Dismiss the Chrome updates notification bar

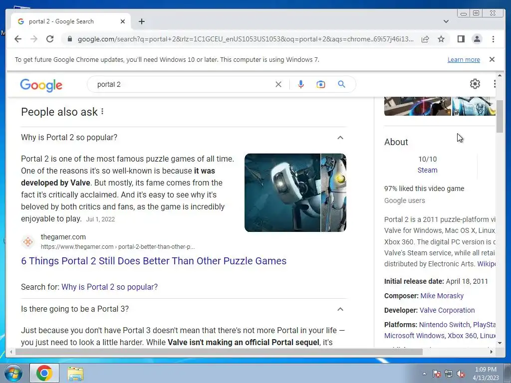(492, 59)
